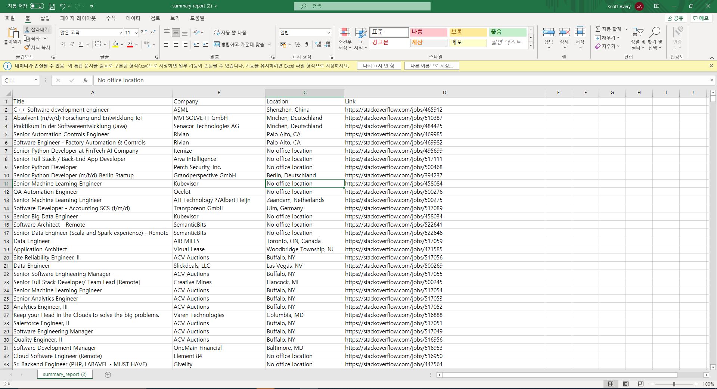
Task: Apply the yellow fill color swatch
Action: (115, 44)
